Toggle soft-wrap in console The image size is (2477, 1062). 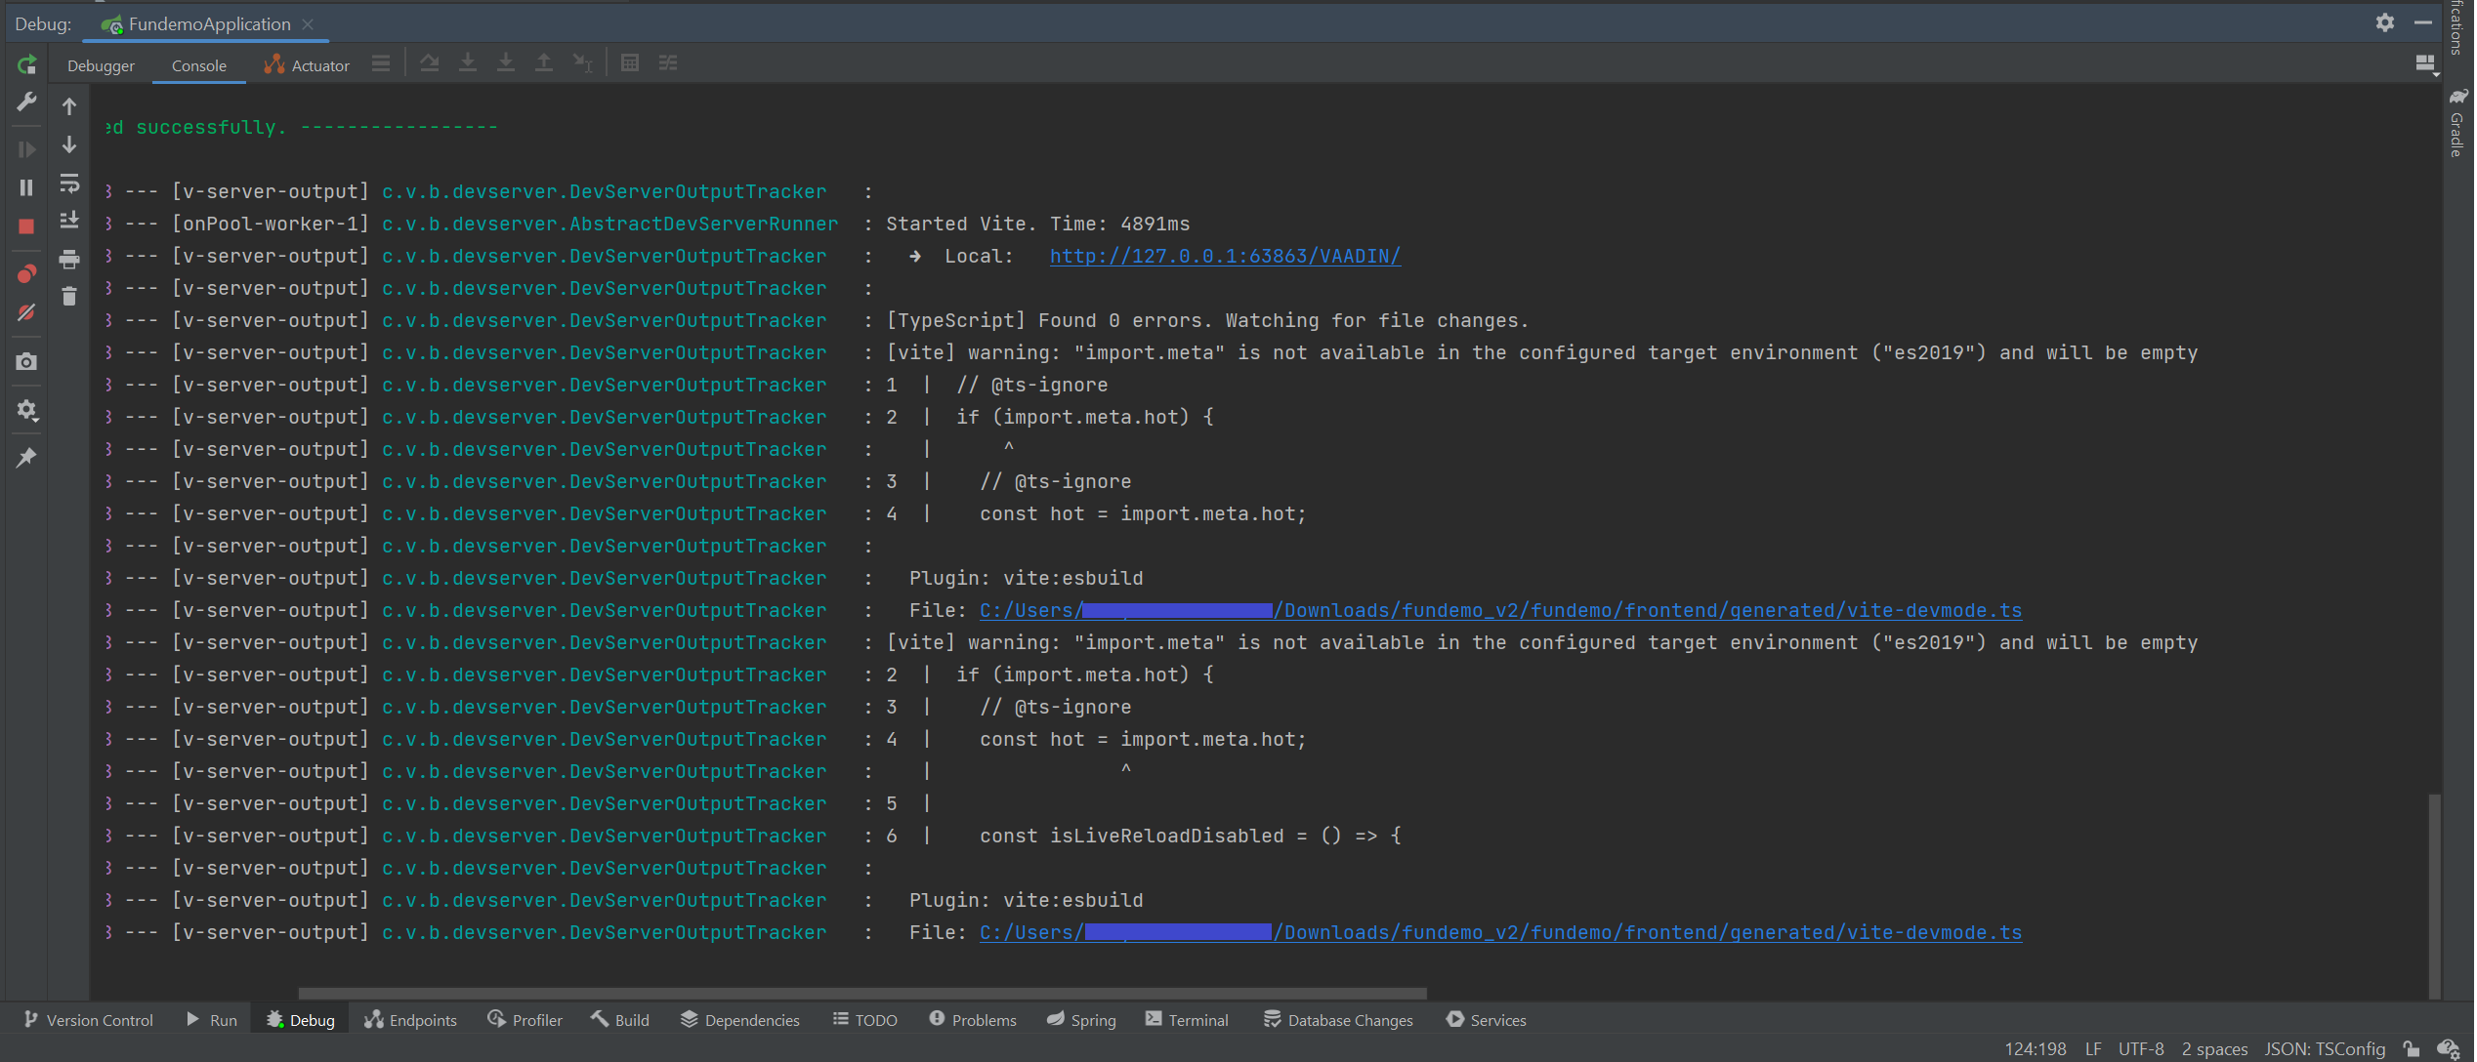pyautogui.click(x=69, y=183)
